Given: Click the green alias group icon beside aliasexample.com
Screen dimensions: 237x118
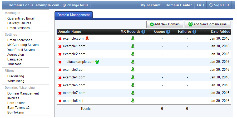Looking at the screenshot, I should pos(97,62).
